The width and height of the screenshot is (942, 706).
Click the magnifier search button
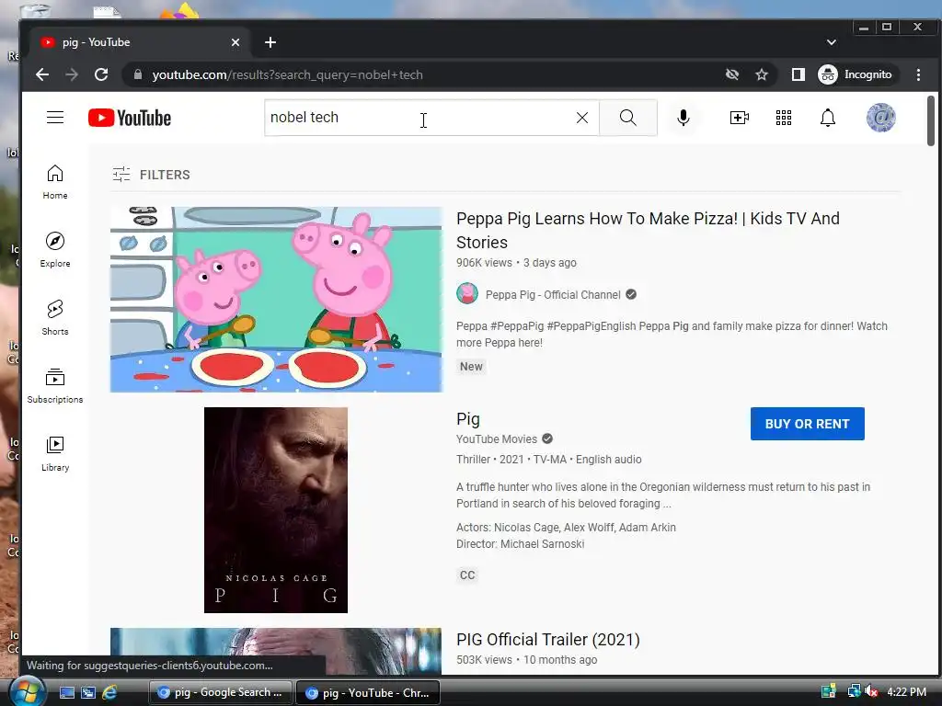pos(627,118)
